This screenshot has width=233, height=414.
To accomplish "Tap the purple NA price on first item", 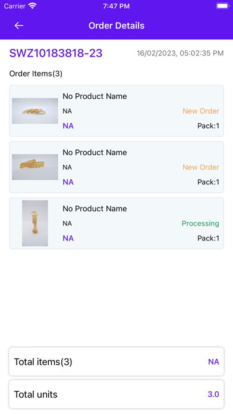I will point(68,126).
